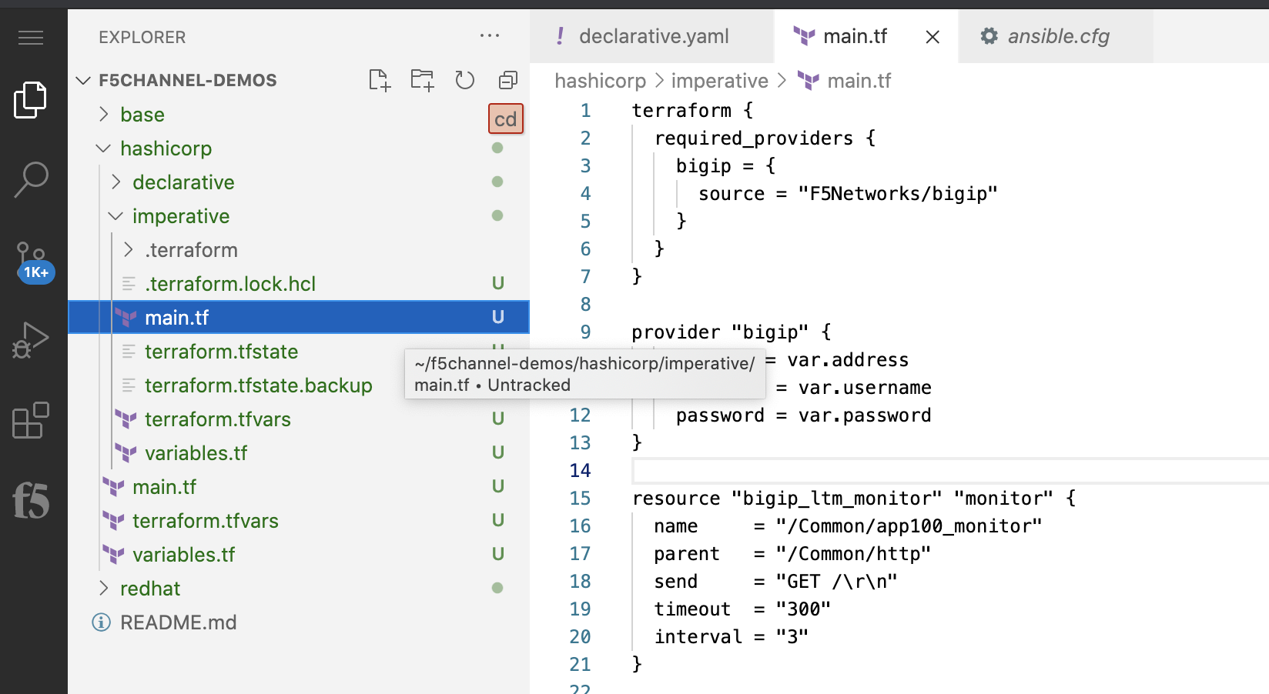Click 'required_providers {' on line 2
This screenshot has height=694, width=1269.
pos(765,138)
